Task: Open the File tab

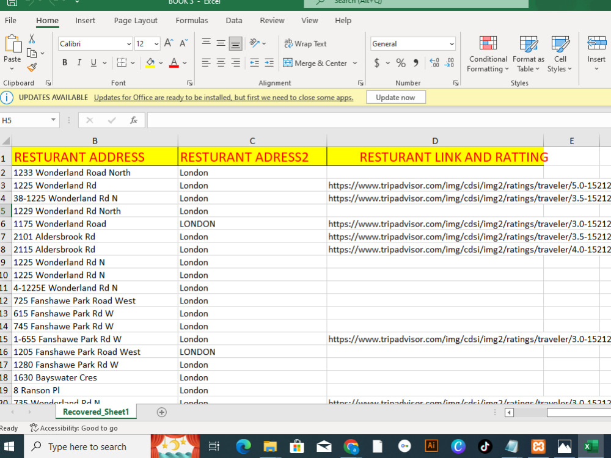Action: pos(10,21)
